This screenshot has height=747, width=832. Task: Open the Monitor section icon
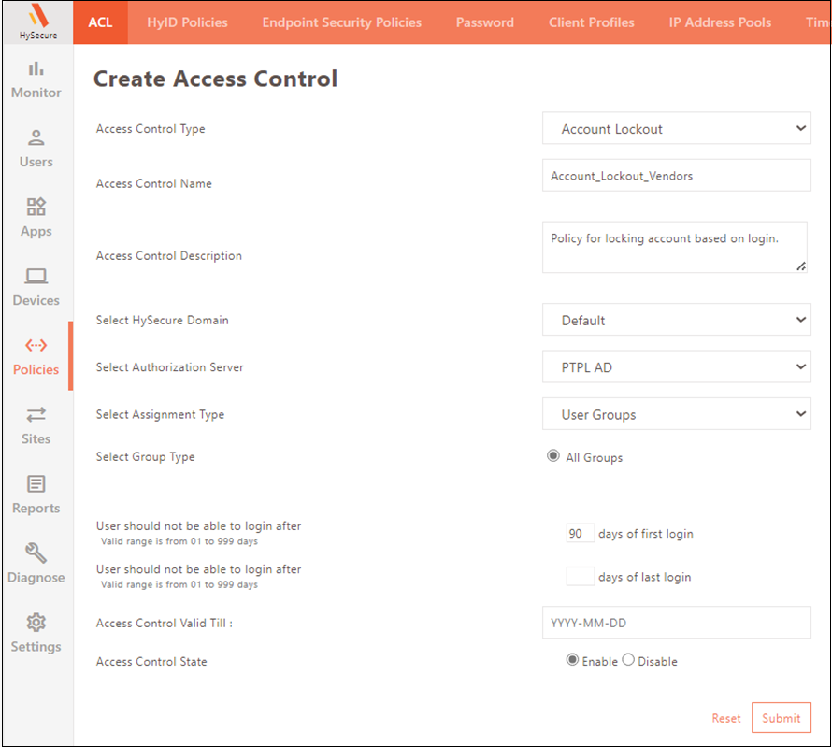[36, 69]
